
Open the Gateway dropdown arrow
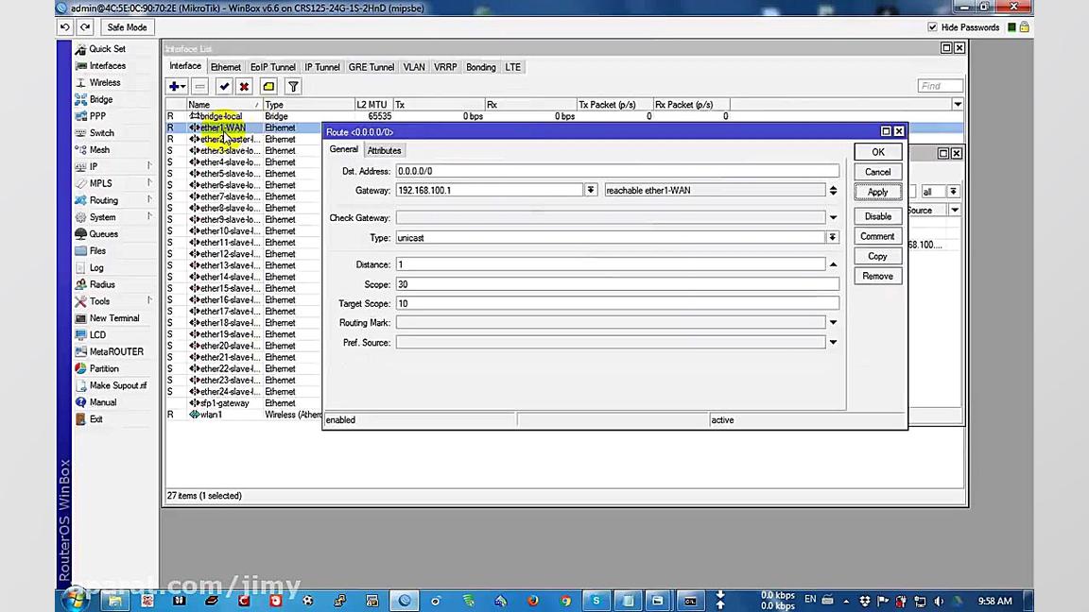tap(591, 190)
